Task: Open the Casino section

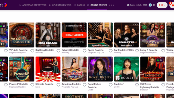Action: coord(81,5)
